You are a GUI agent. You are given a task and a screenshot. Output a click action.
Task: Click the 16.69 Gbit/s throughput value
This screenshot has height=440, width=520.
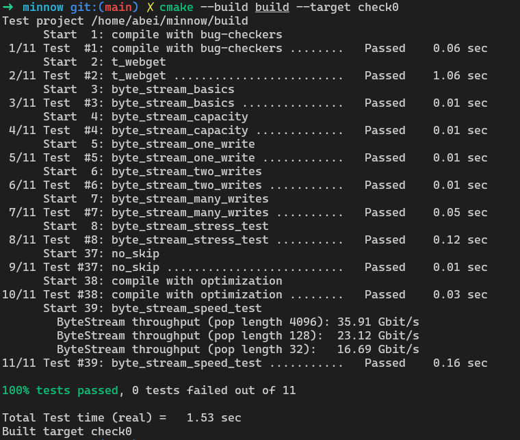click(x=378, y=349)
